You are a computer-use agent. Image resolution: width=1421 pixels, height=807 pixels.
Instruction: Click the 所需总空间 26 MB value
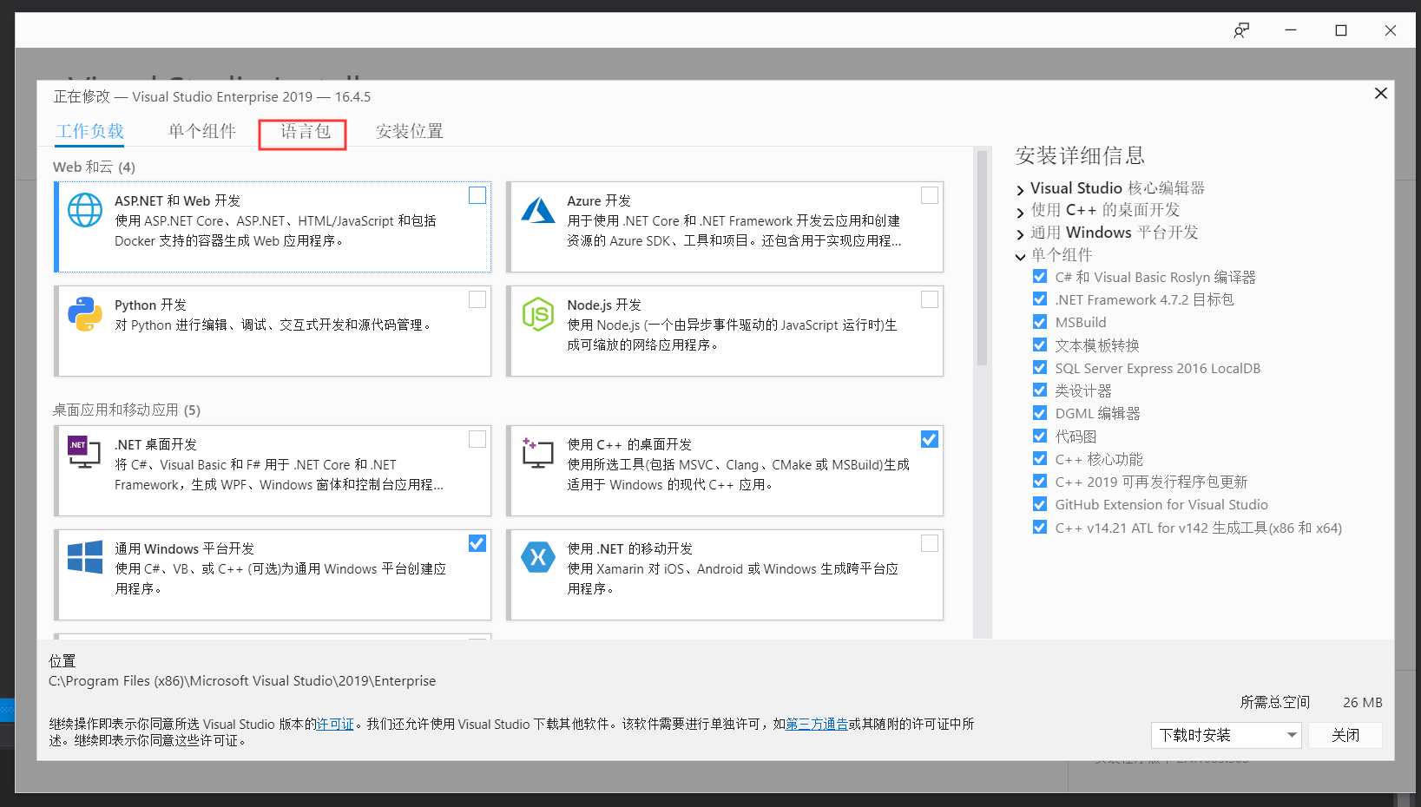[1363, 702]
